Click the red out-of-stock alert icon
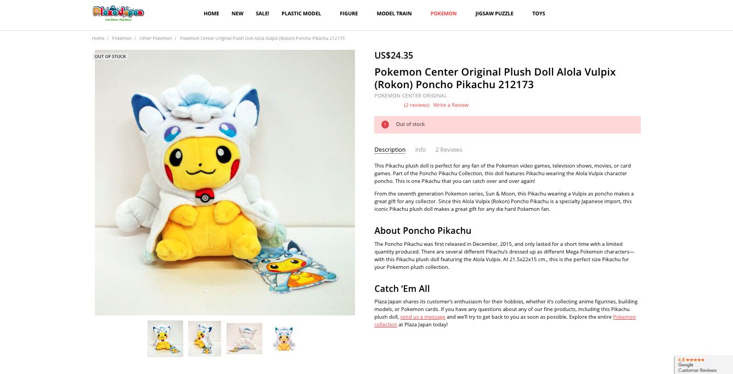733x374 pixels. click(385, 124)
